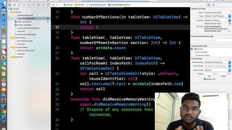This screenshot has width=232, height=130.
Task: Open the Report navigator
Action: pos(48,5)
